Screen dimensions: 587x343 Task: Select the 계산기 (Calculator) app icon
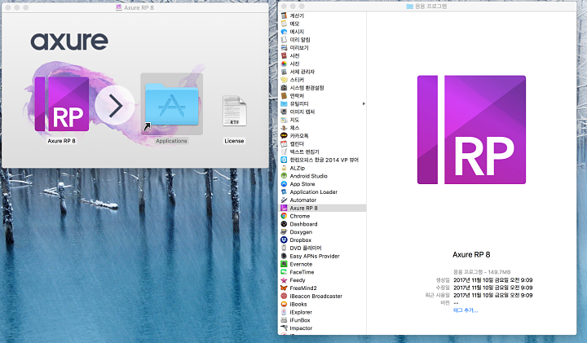(x=284, y=15)
